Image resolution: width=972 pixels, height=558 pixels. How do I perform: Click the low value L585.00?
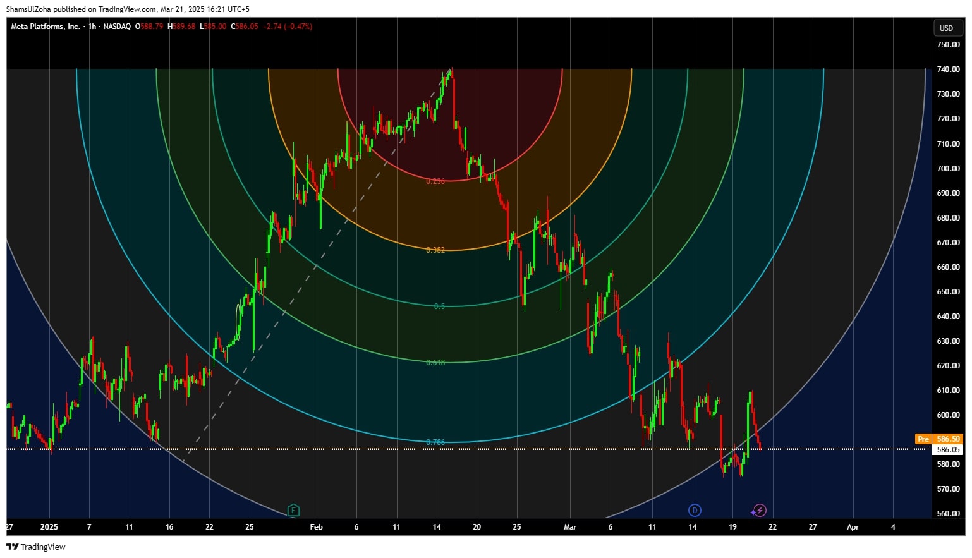pos(213,27)
